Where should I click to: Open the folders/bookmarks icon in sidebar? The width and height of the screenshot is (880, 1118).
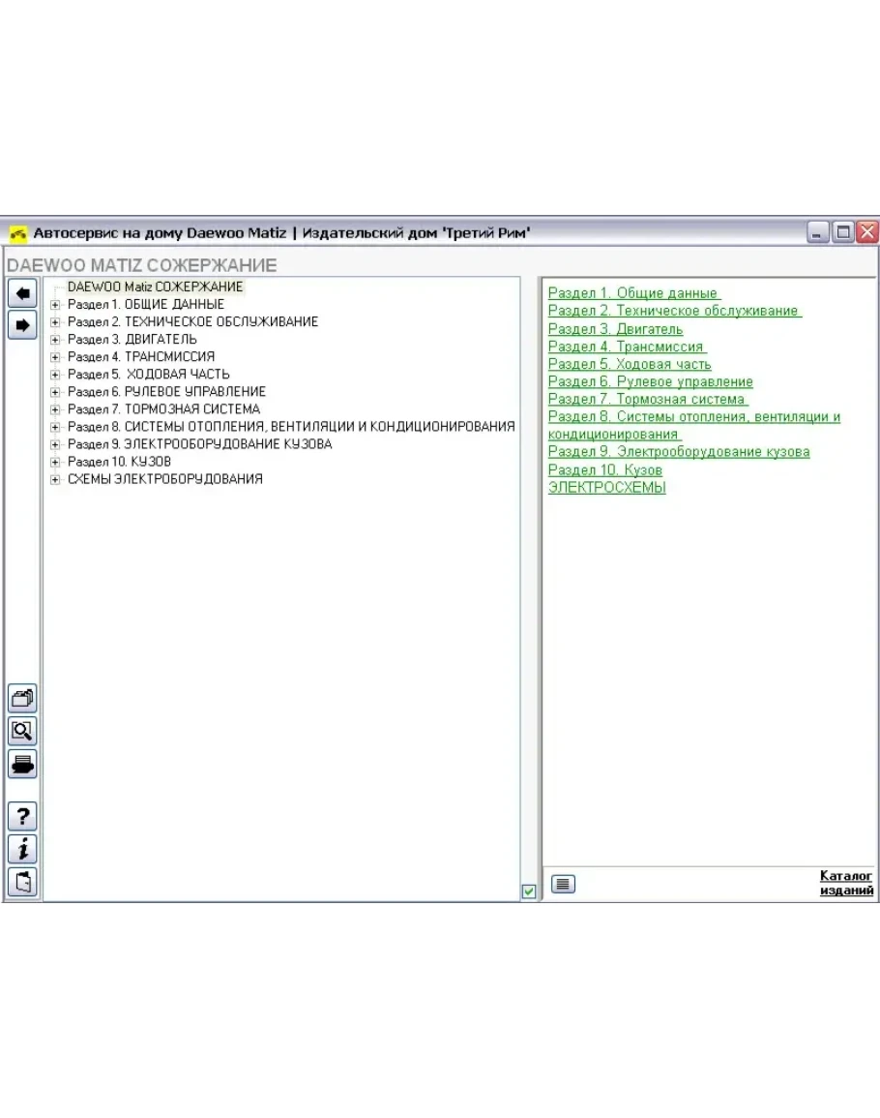point(22,697)
